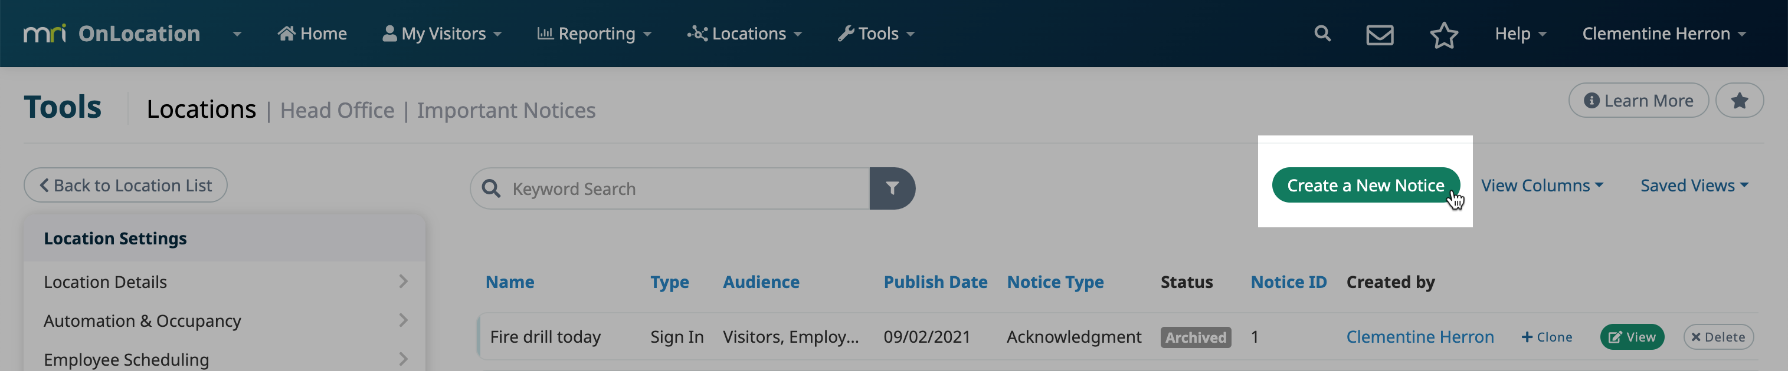This screenshot has width=1788, height=371.
Task: Click the search magnifier icon in navbar
Action: 1322,33
